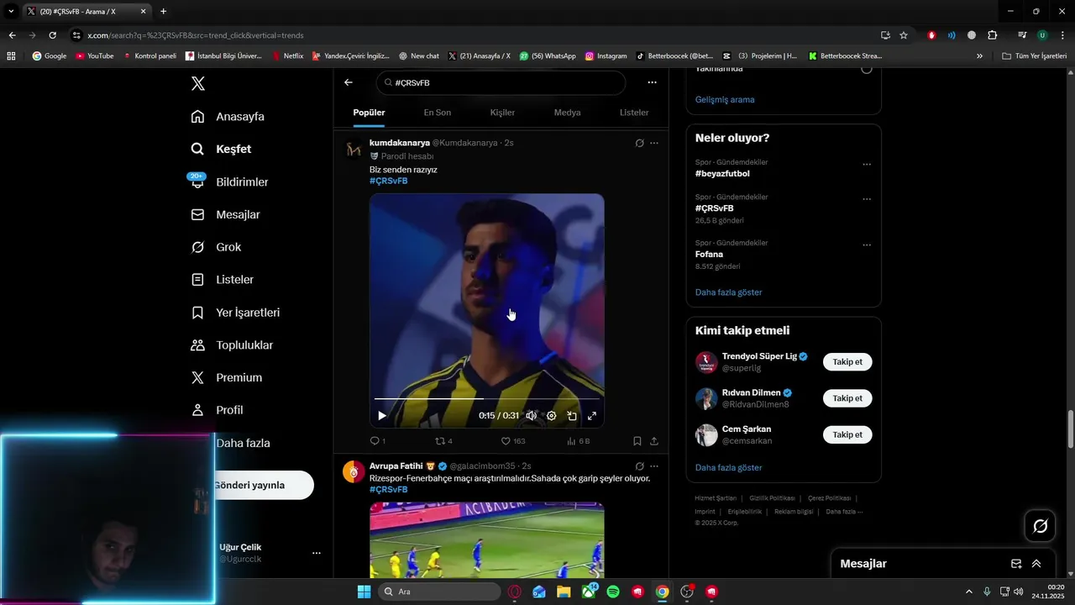The image size is (1075, 605).
Task: Click the Windows Start button
Action: [364, 592]
